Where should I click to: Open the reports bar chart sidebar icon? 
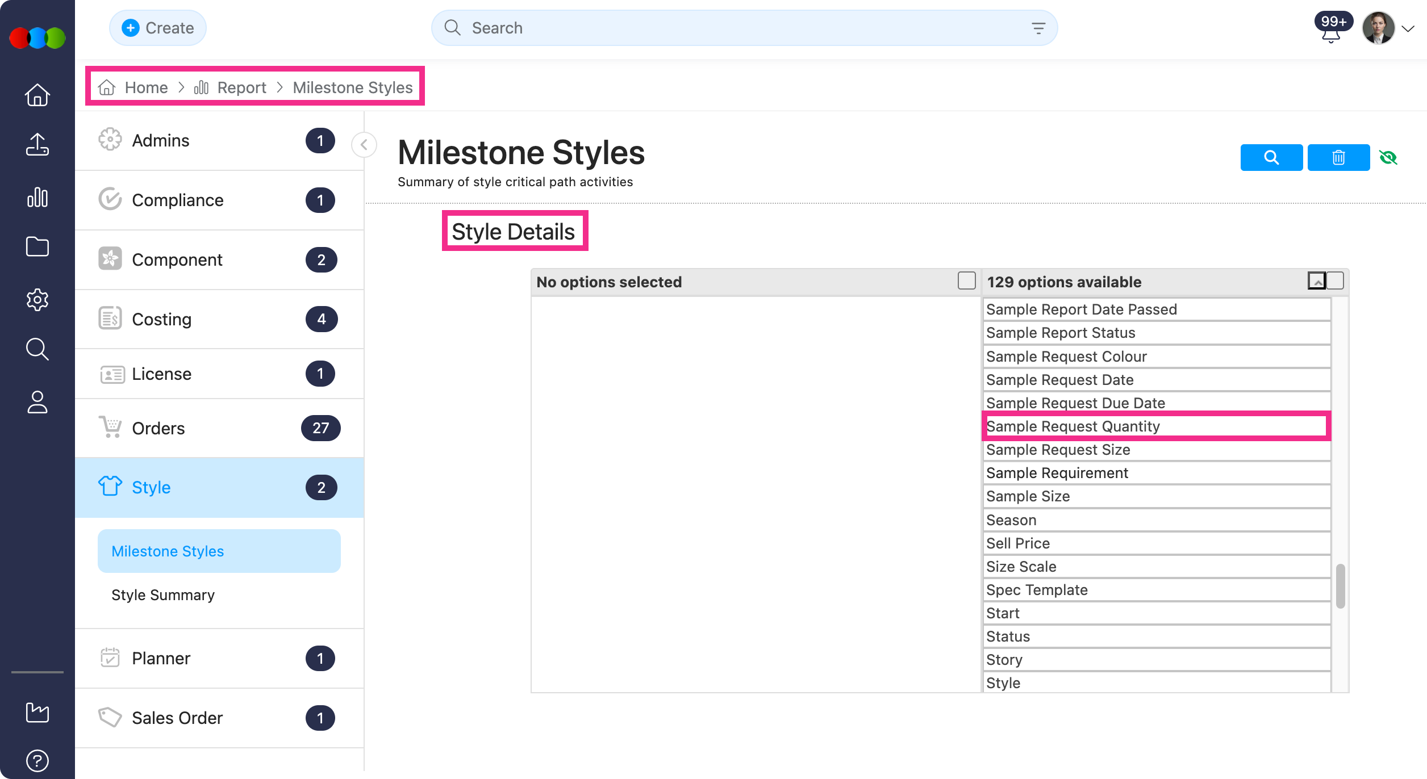coord(37,197)
